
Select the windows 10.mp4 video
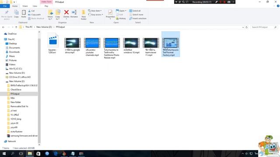coord(131,45)
